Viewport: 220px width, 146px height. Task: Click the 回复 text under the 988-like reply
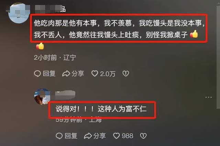71,136
